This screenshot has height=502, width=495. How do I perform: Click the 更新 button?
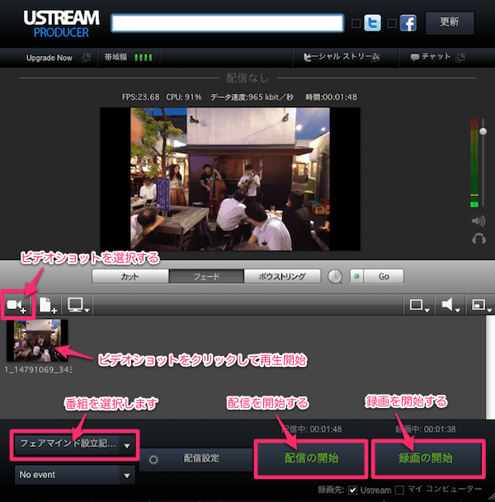[x=450, y=23]
